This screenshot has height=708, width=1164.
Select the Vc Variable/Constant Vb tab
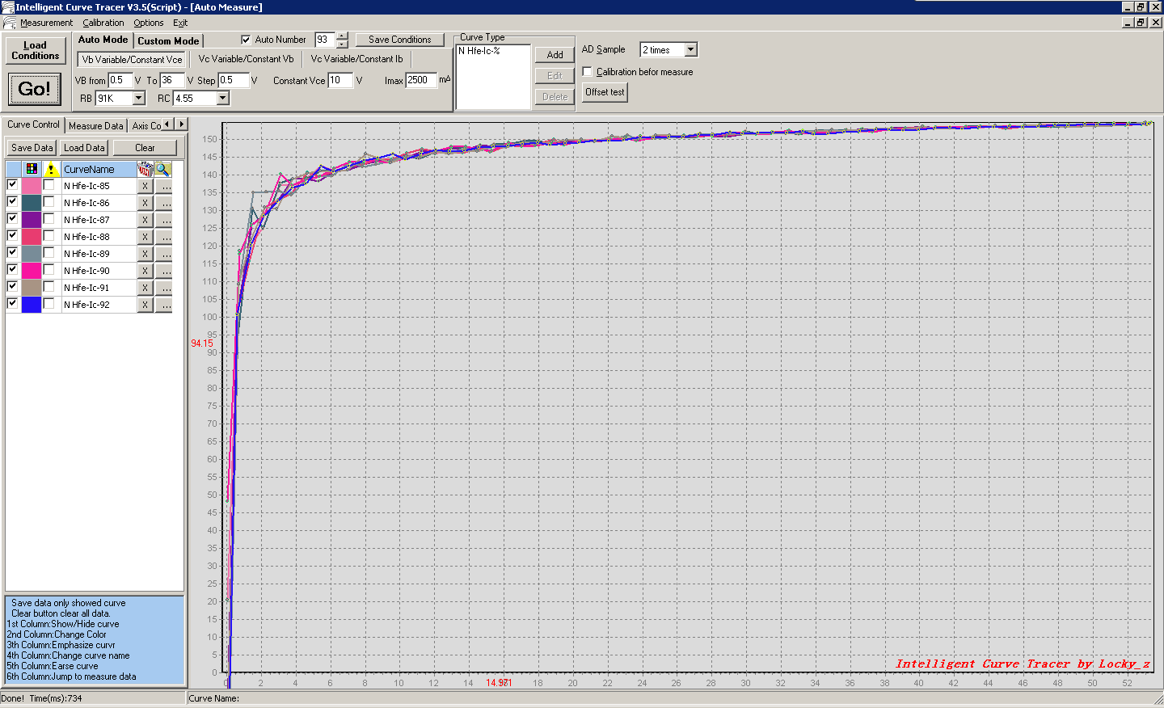[246, 59]
